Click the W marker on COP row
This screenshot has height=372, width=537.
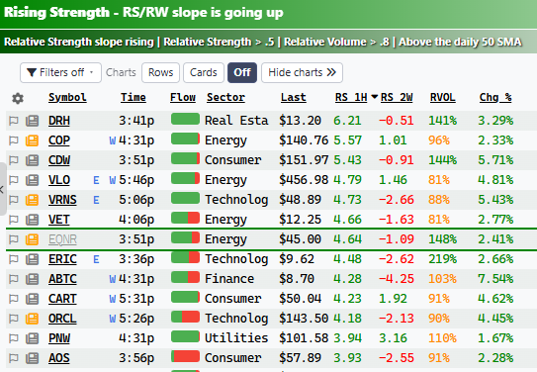[113, 140]
